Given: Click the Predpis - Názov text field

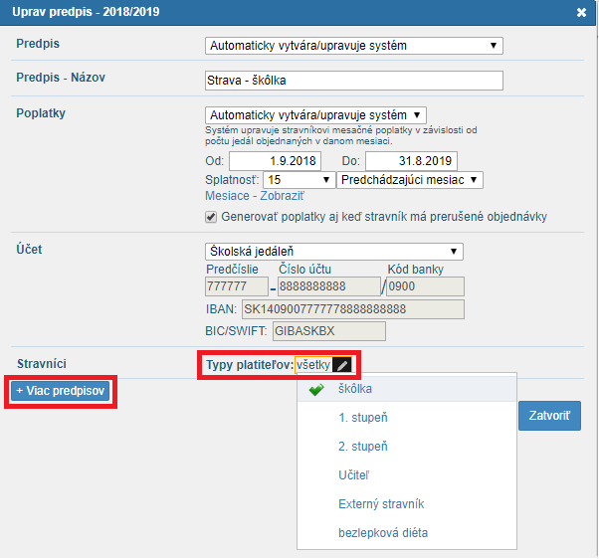Looking at the screenshot, I should tap(354, 81).
